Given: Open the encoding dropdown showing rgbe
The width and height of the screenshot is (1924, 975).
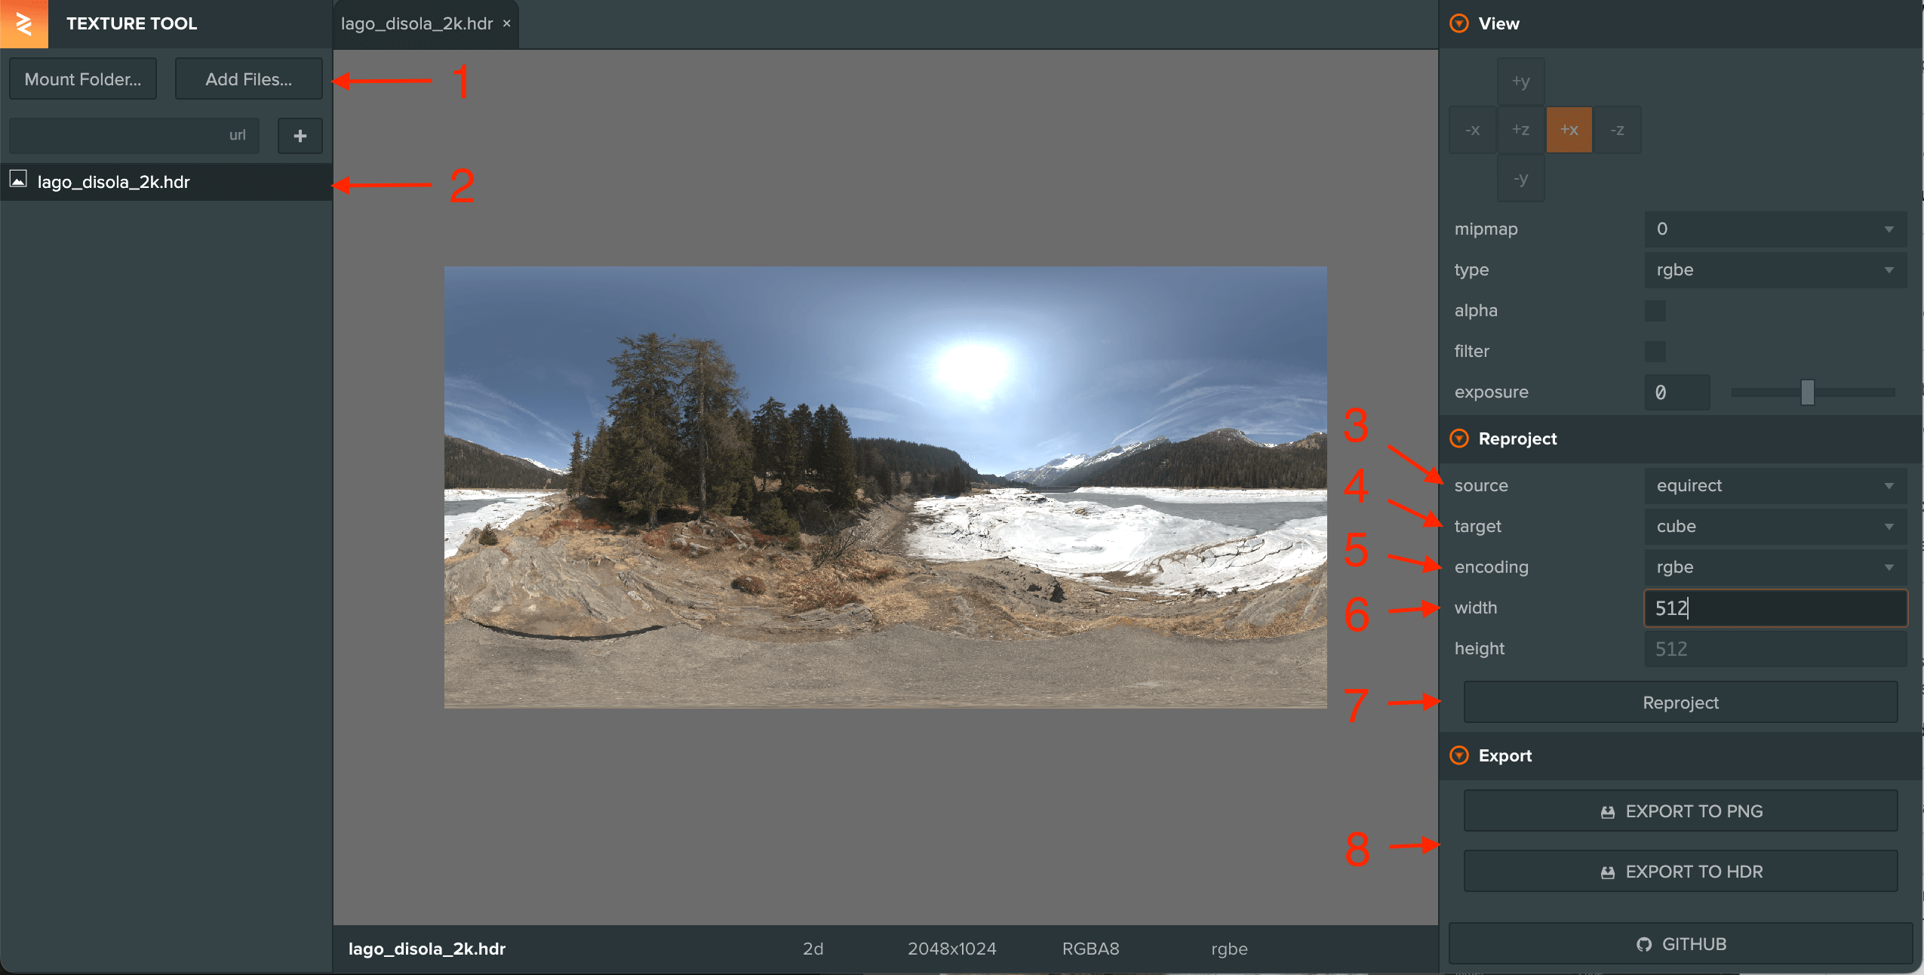Looking at the screenshot, I should [x=1775, y=567].
